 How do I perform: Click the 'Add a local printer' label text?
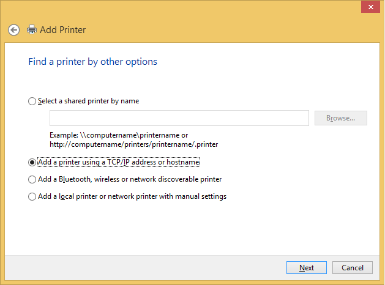pyautogui.click(x=132, y=196)
